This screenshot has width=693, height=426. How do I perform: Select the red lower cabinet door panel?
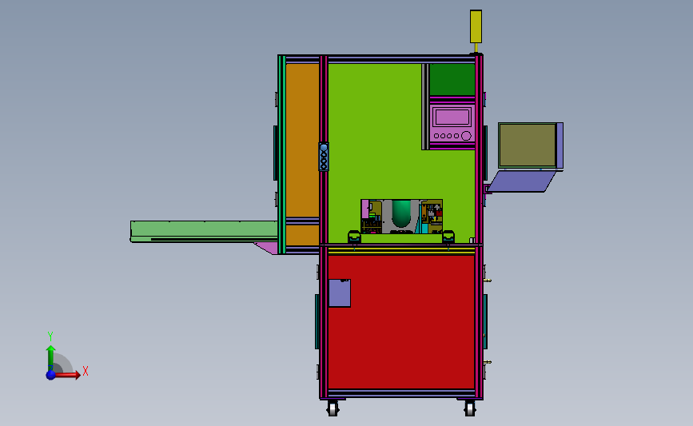click(x=401, y=323)
